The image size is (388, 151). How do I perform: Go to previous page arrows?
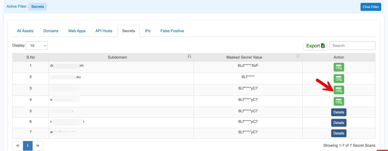(x=18, y=146)
